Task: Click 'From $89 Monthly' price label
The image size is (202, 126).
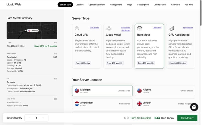Action: pos(115,63)
